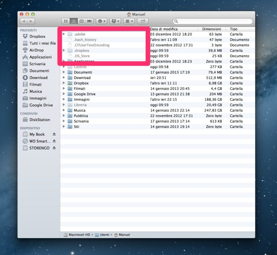
Task: Open AirDrop from the sidebar
Action: pos(36,50)
